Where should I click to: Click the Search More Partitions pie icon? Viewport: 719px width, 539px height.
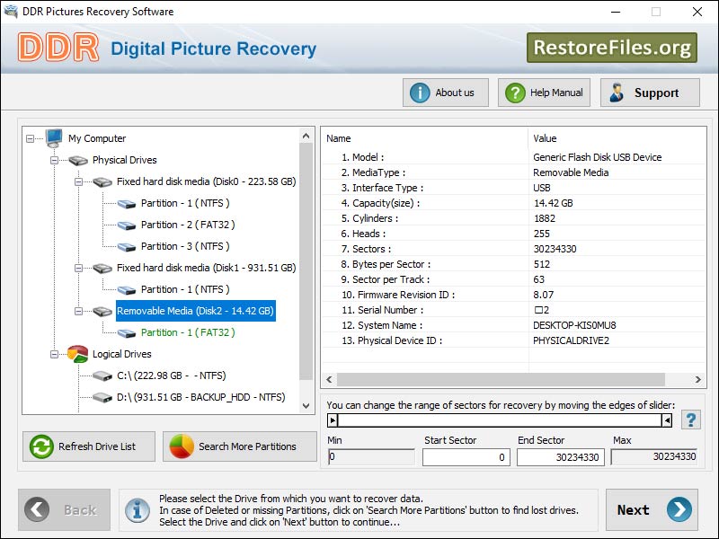pyautogui.click(x=179, y=446)
